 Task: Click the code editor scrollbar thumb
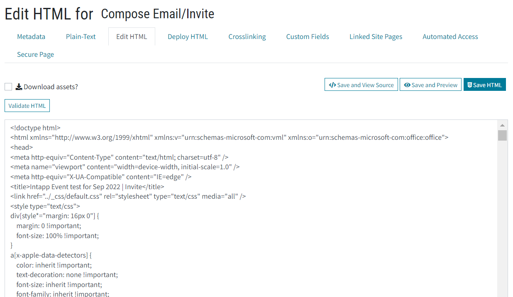502,136
